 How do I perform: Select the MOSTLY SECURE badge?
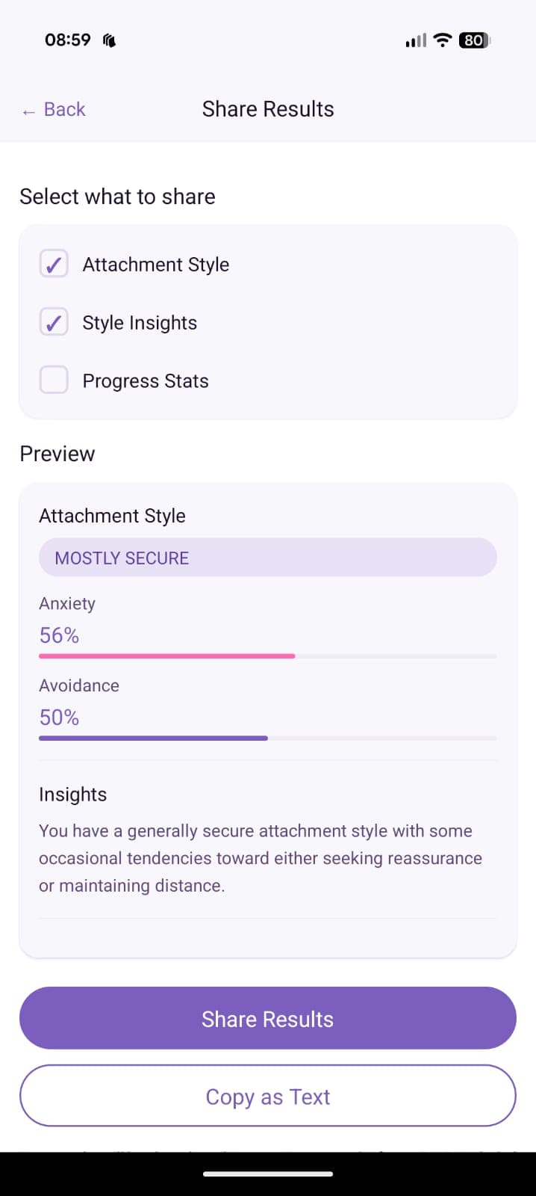267,557
